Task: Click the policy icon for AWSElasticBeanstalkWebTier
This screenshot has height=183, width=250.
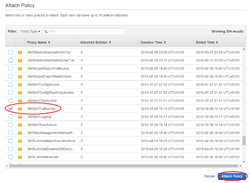Action: pyautogui.click(x=20, y=52)
